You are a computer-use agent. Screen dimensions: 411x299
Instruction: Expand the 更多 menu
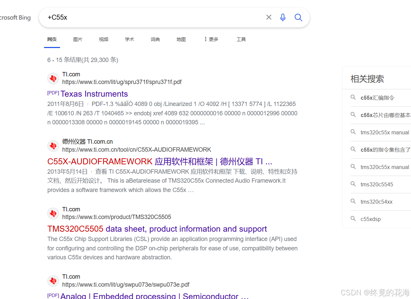(x=211, y=39)
